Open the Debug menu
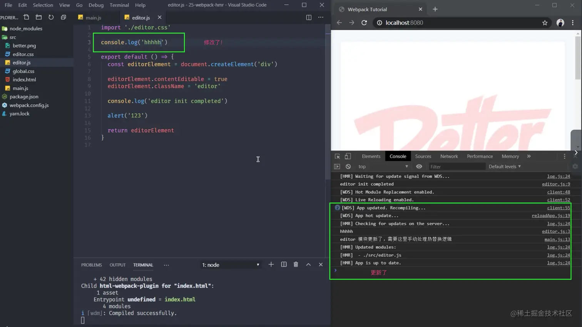582x327 pixels. [x=96, y=5]
